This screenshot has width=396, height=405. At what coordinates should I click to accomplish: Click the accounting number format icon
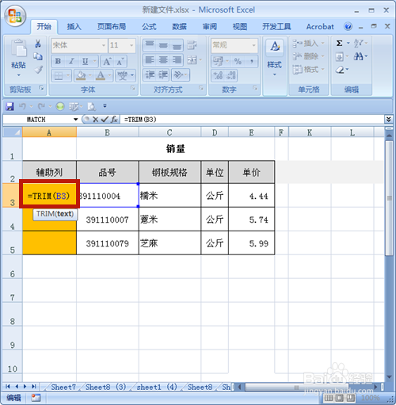218,61
